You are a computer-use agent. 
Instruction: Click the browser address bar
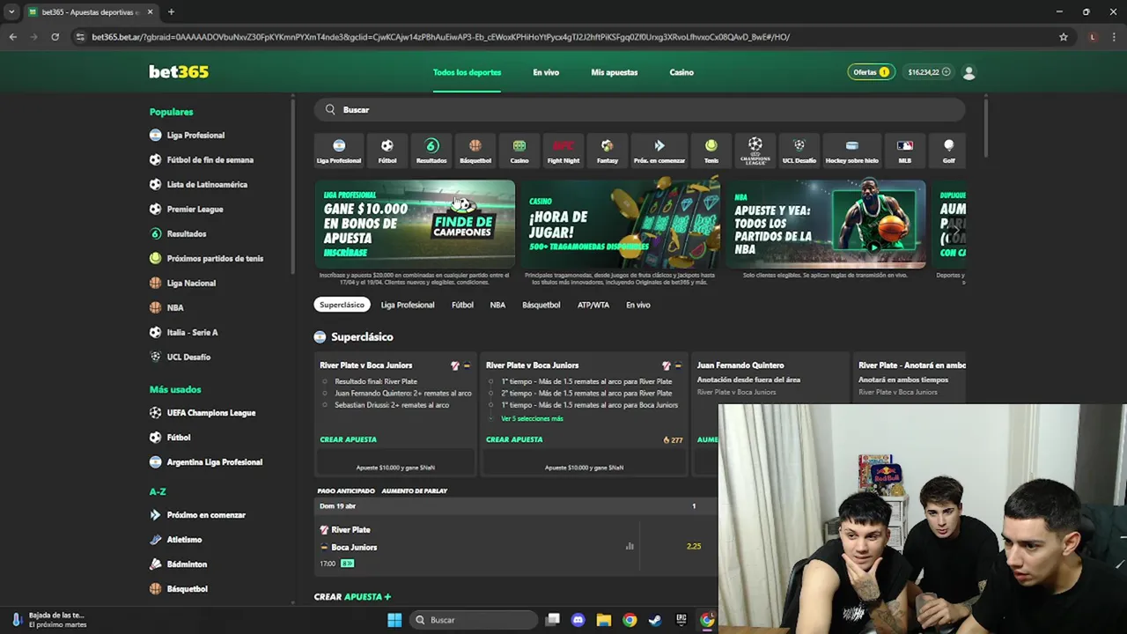(x=563, y=37)
